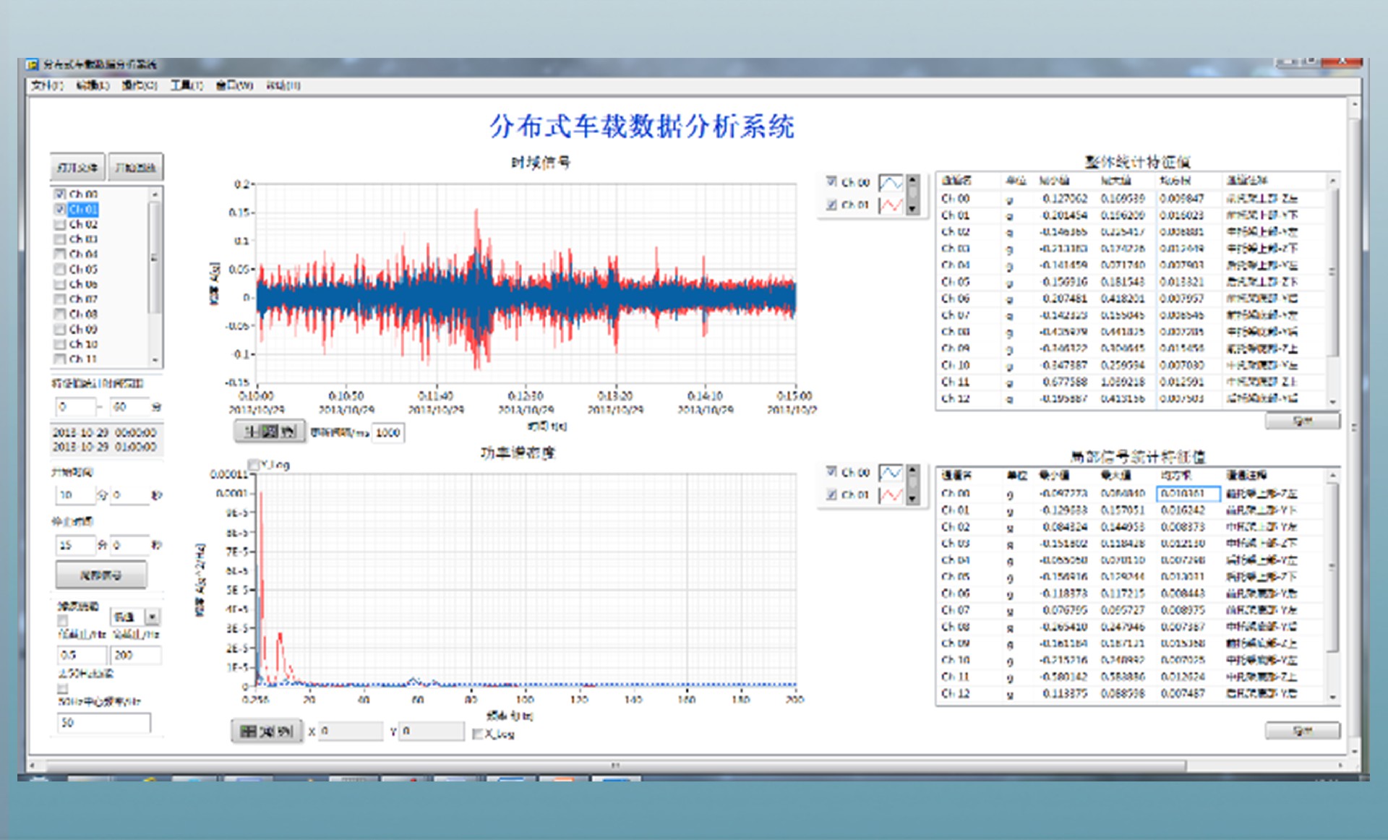The image size is (1388, 840).
Task: Enable the X_Log checkbox below the spectrum graph
Action: click(477, 734)
